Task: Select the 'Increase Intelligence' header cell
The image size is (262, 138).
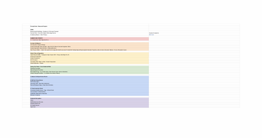Action: tap(89, 43)
